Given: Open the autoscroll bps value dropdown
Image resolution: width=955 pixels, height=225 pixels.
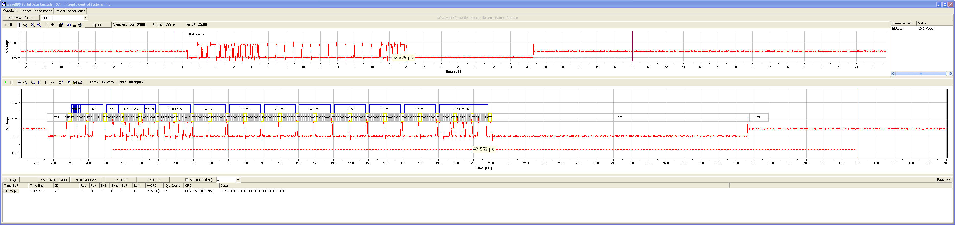Looking at the screenshot, I should pos(238,179).
